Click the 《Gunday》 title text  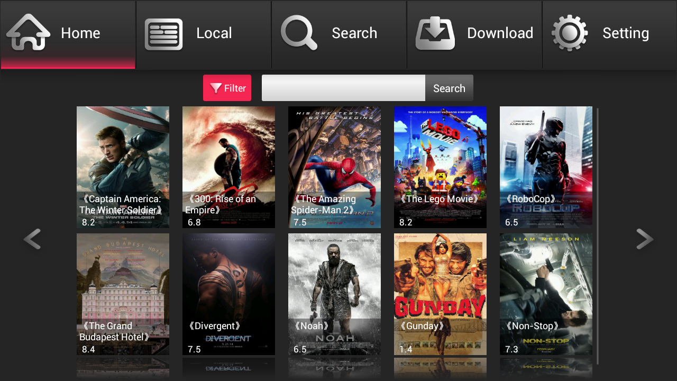pyautogui.click(x=422, y=326)
